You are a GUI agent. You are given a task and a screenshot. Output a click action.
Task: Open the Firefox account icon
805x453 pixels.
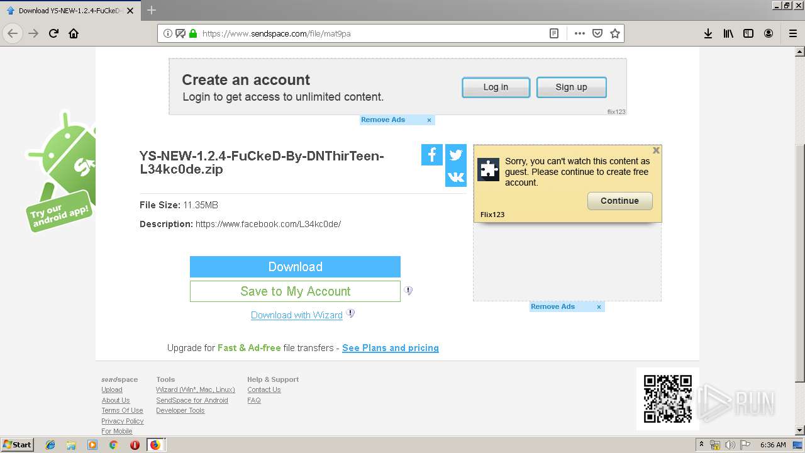coord(769,33)
